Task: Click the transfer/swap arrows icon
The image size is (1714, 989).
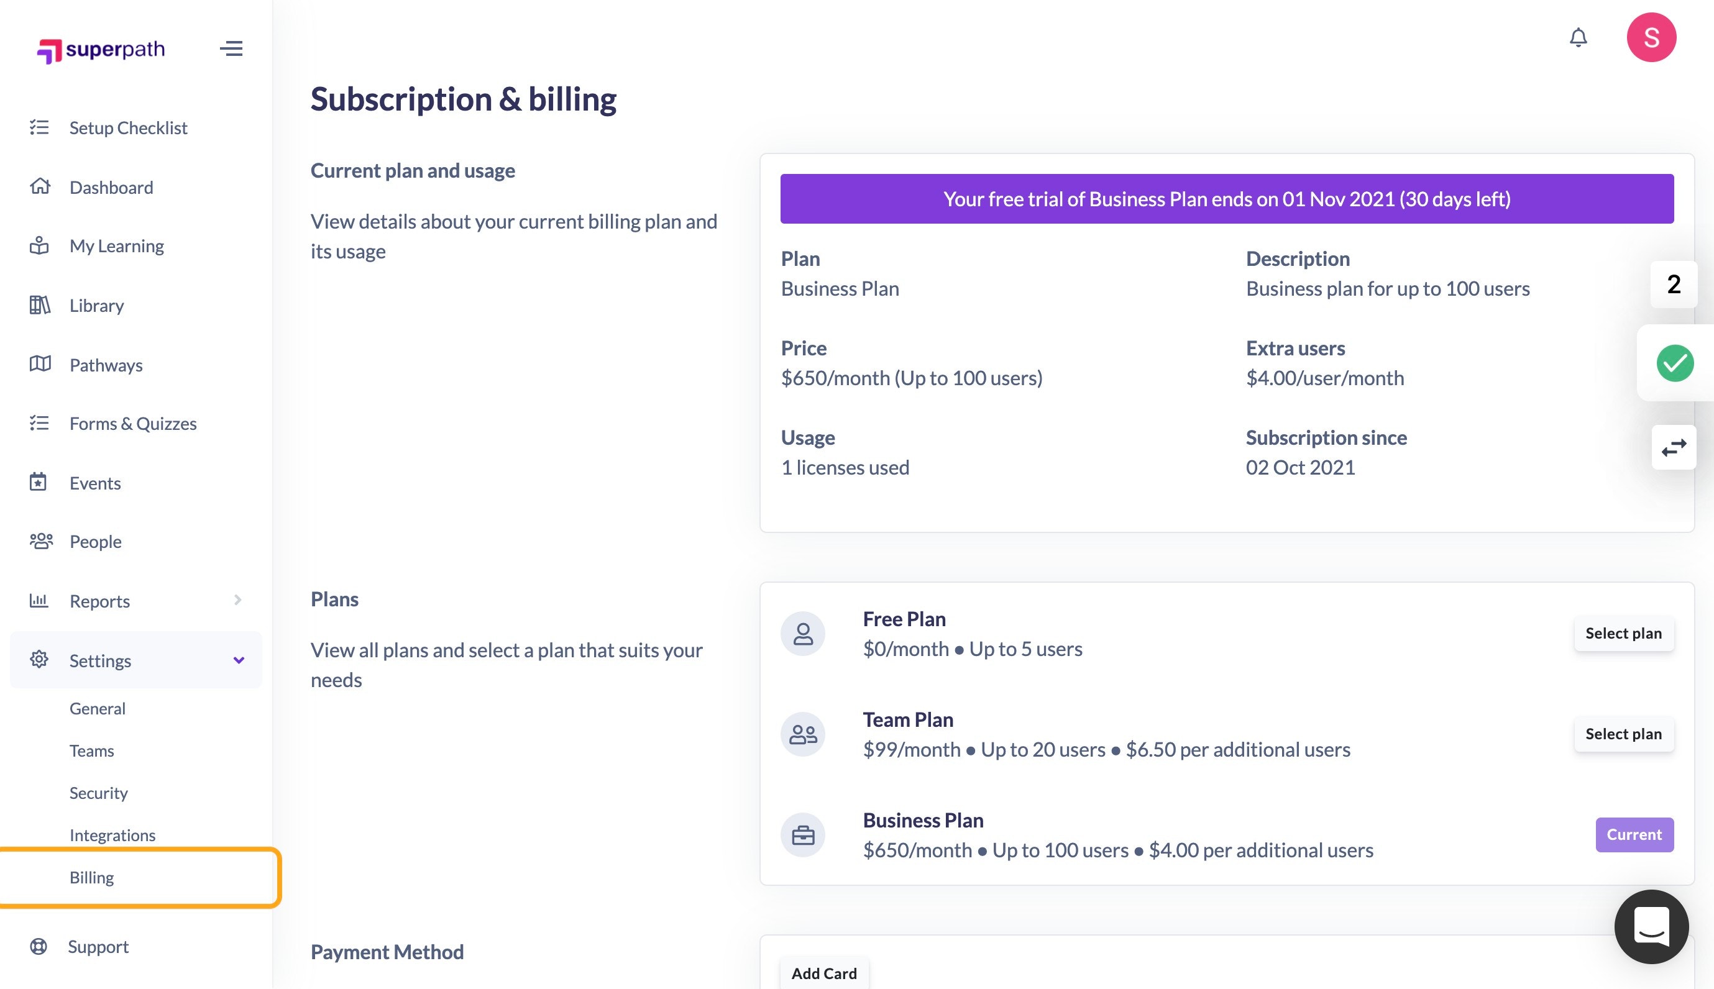Action: (1673, 446)
